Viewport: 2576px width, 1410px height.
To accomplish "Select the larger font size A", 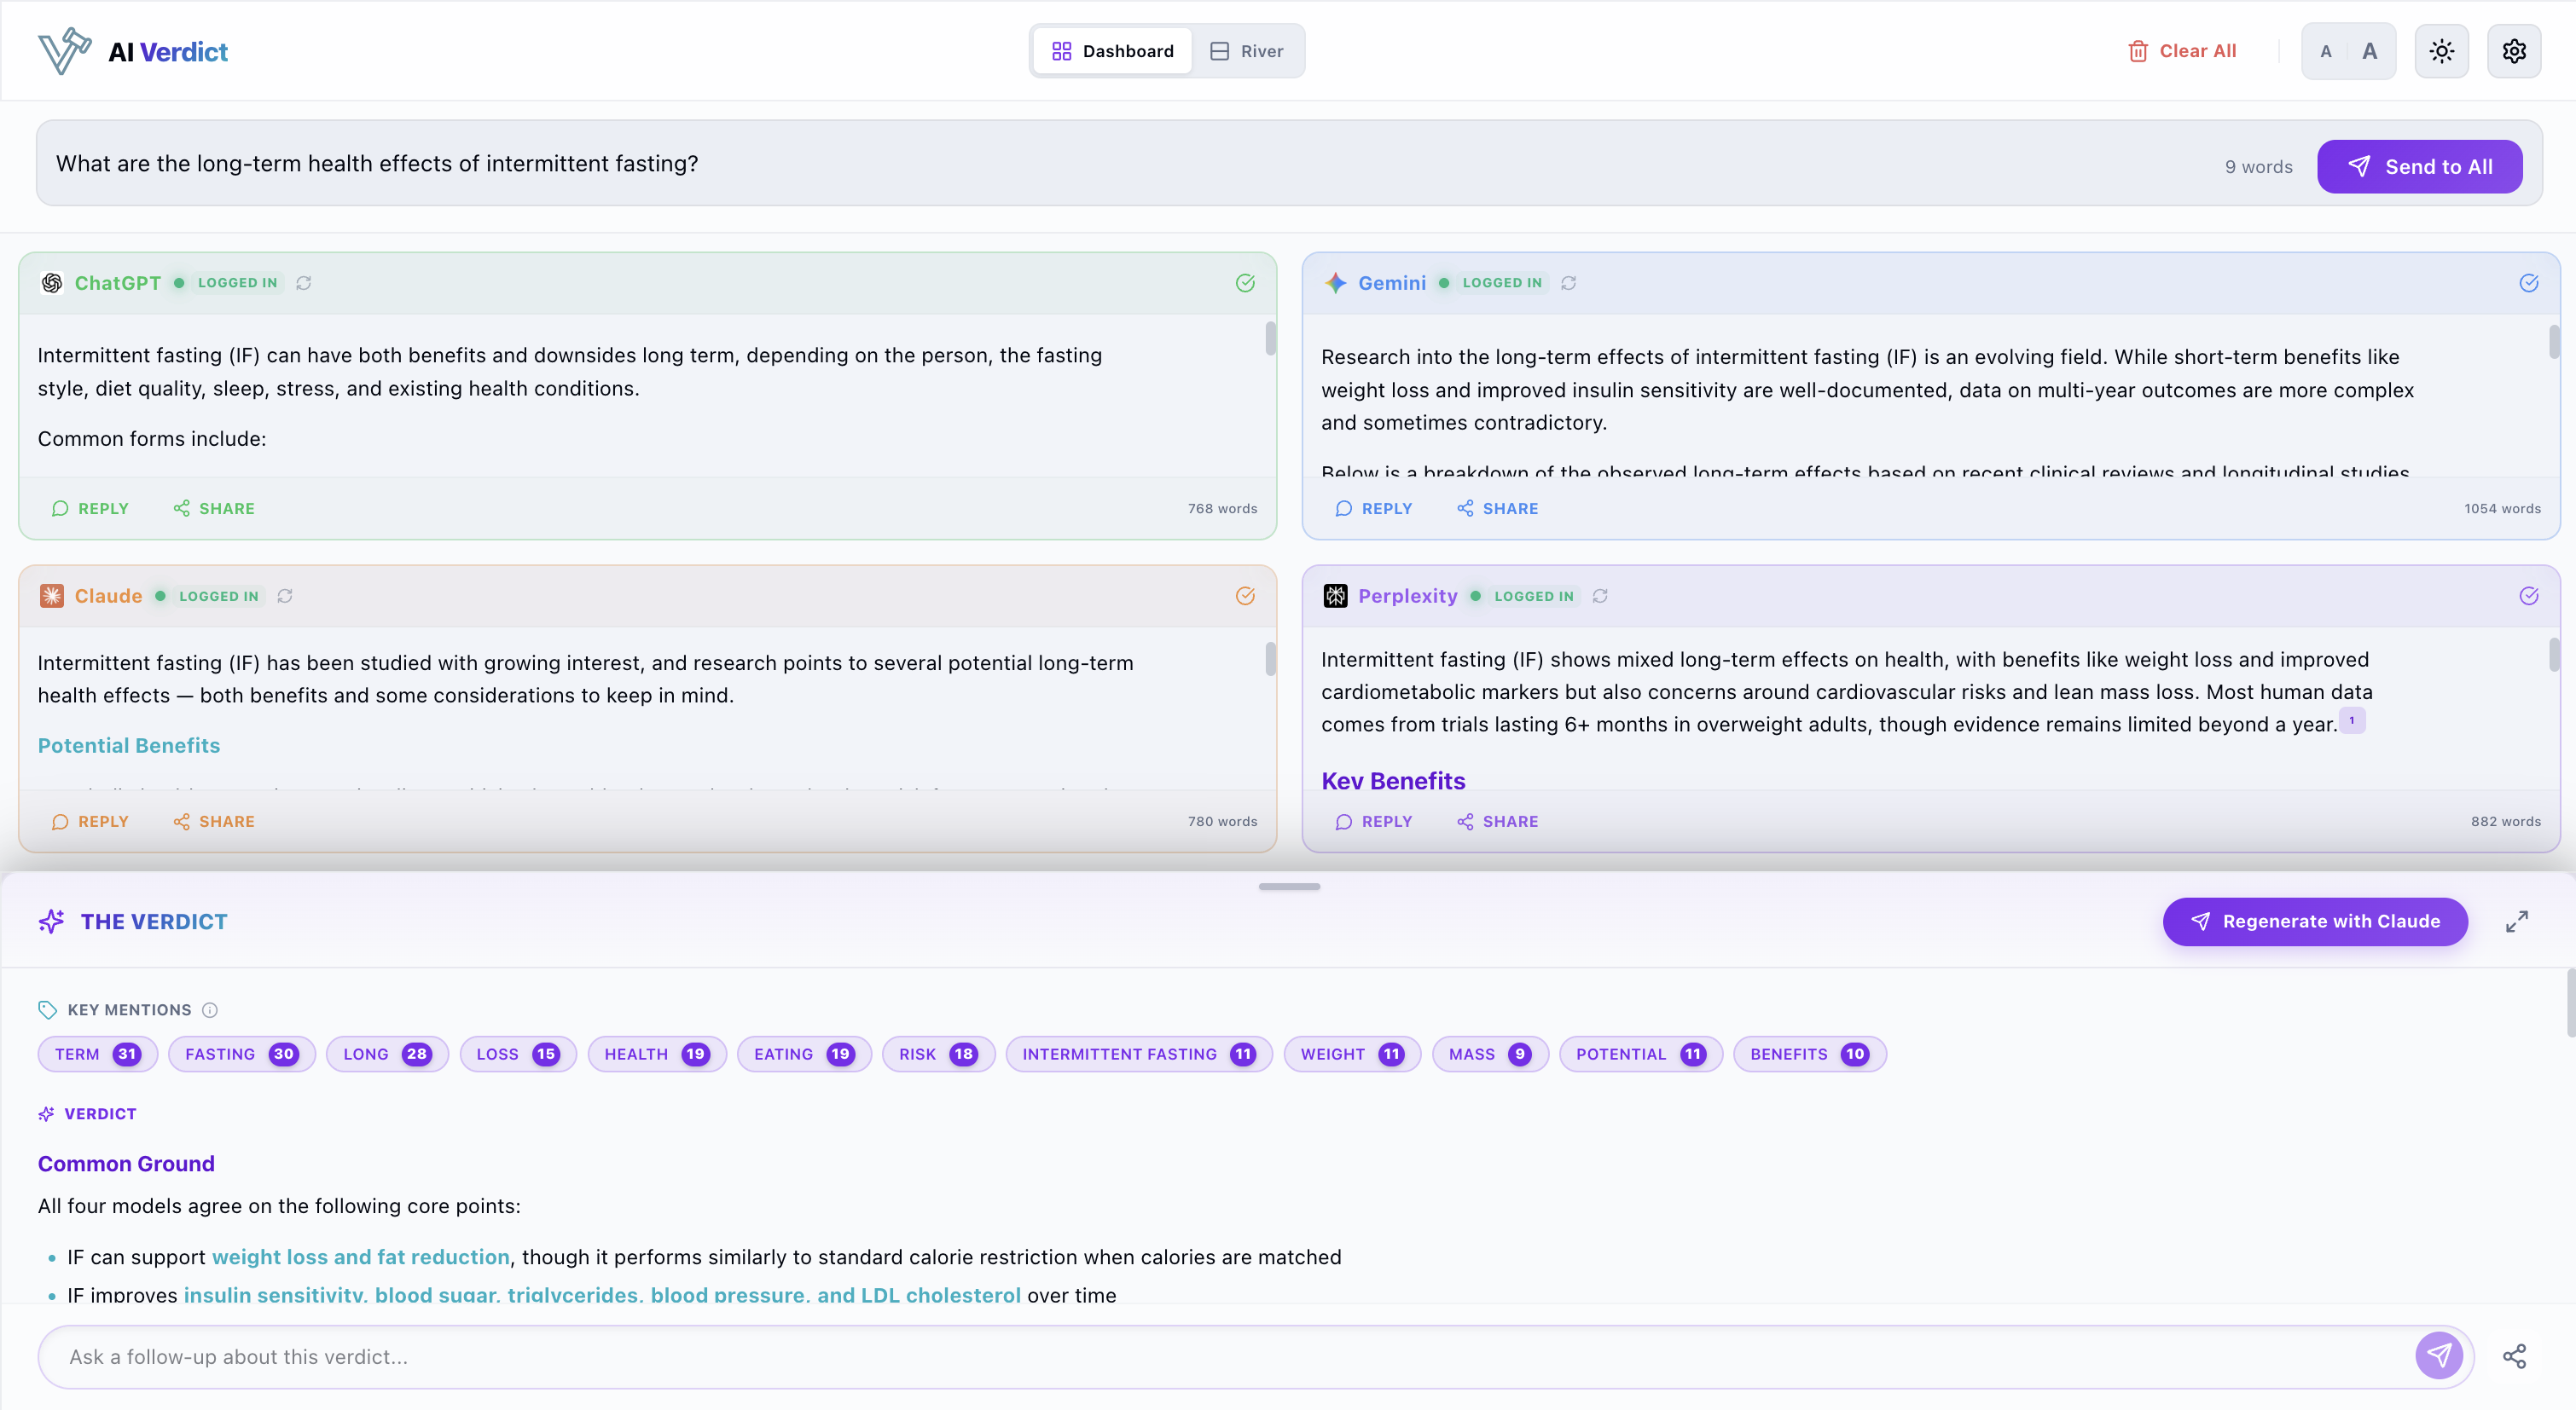I will pyautogui.click(x=2369, y=51).
